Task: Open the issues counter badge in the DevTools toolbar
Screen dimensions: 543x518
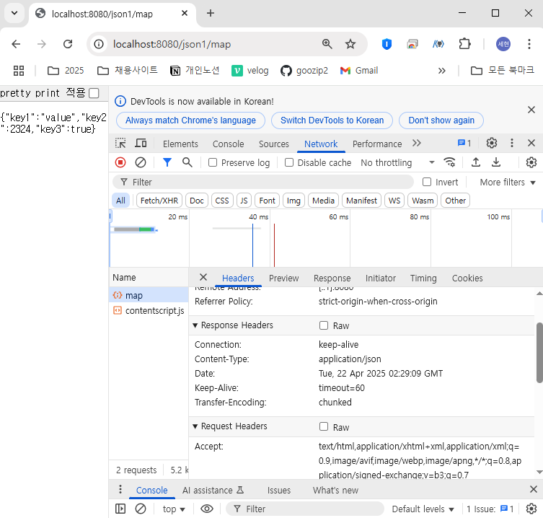Action: click(464, 143)
